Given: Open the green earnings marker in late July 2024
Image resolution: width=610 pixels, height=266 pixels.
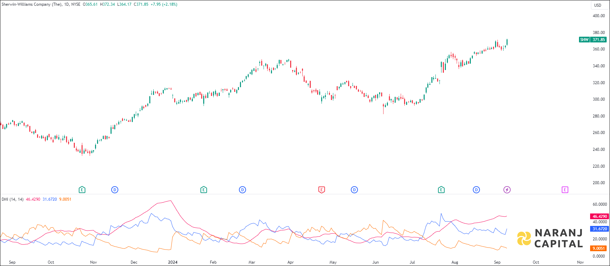Looking at the screenshot, I should pyautogui.click(x=441, y=190).
